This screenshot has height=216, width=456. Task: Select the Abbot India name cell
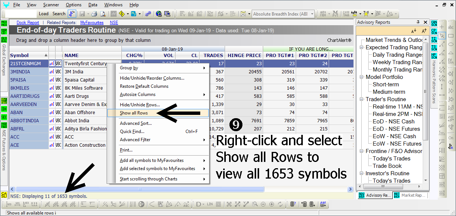[85, 121]
